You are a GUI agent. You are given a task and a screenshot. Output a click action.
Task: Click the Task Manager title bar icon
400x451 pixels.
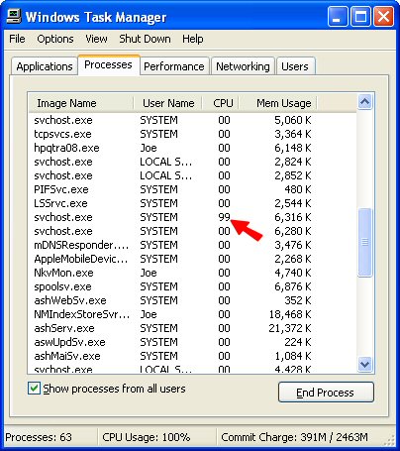[14, 16]
